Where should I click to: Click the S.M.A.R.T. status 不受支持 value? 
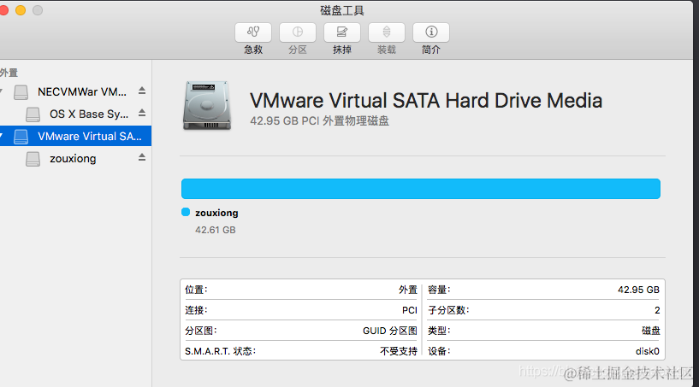pos(399,351)
